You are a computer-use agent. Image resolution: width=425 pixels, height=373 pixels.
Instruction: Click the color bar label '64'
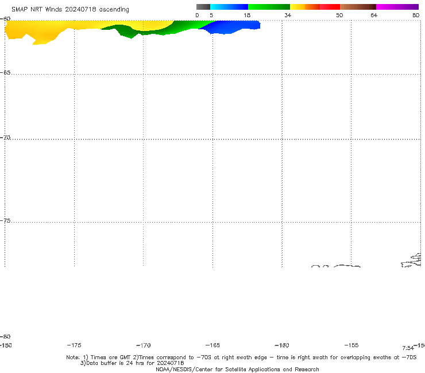click(x=374, y=15)
